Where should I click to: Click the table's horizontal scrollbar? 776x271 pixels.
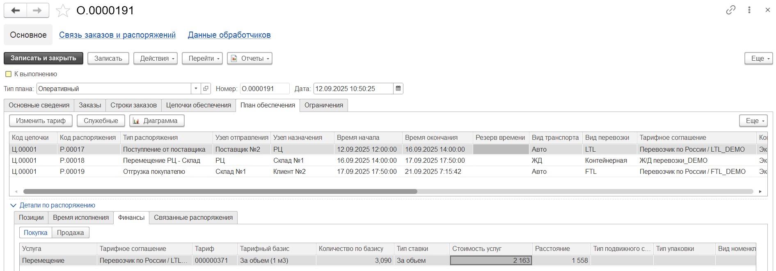point(220,191)
